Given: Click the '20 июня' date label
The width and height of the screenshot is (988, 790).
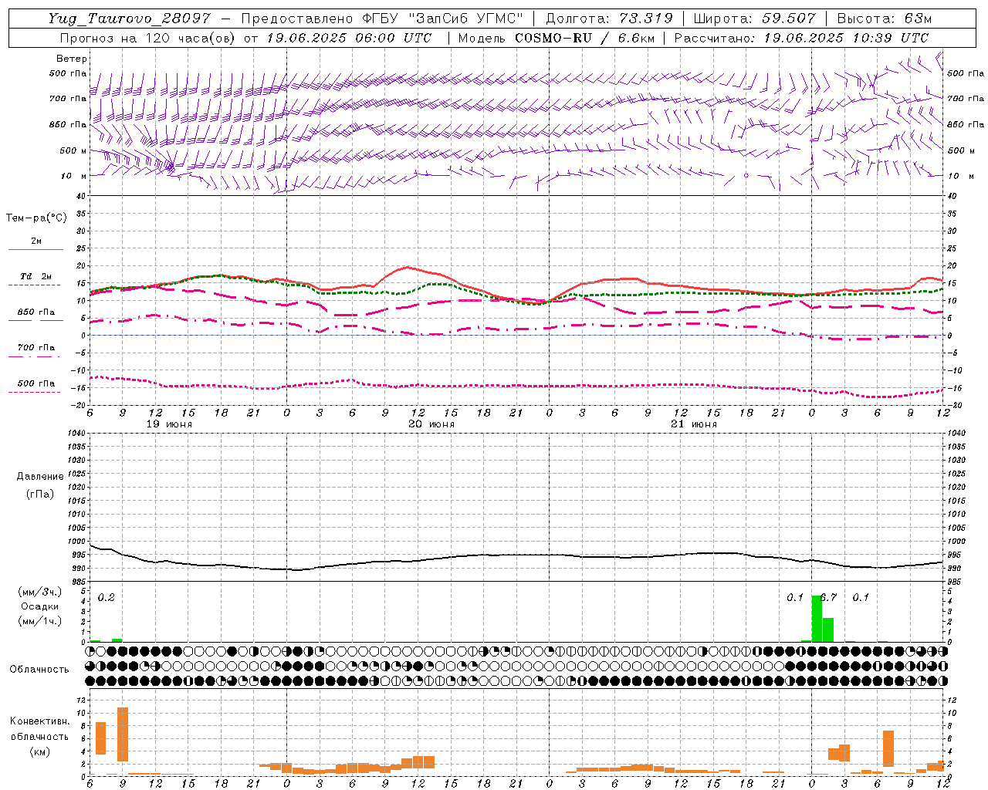Looking at the screenshot, I should [431, 424].
